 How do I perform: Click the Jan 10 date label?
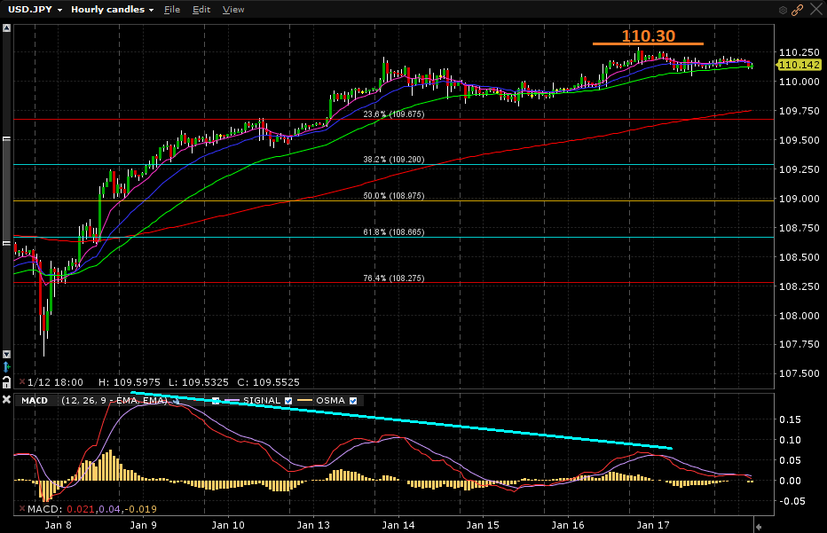[228, 525]
